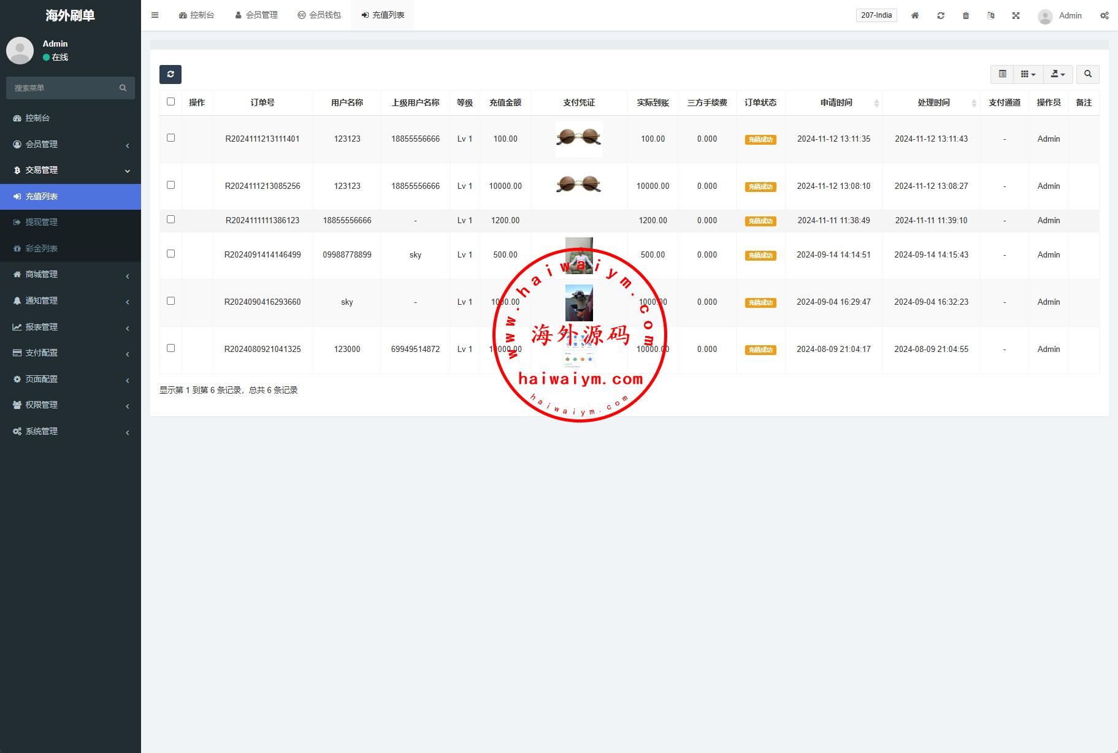Screen dimensions: 1118x753
Task: Toggle fullscreen mode icon
Action: [1016, 15]
